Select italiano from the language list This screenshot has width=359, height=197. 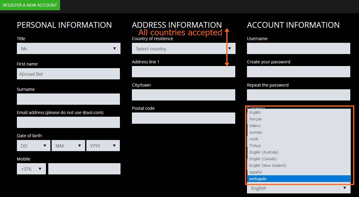click(x=299, y=126)
